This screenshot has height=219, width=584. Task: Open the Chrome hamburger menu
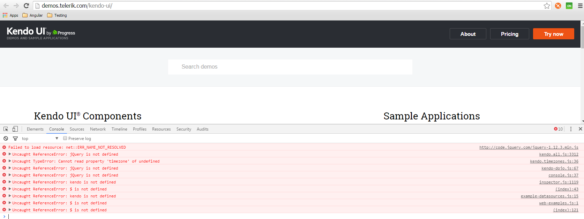580,6
